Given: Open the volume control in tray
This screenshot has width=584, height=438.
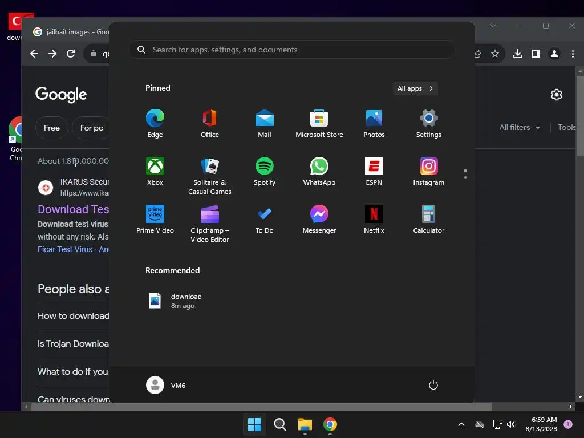Looking at the screenshot, I should click(511, 424).
